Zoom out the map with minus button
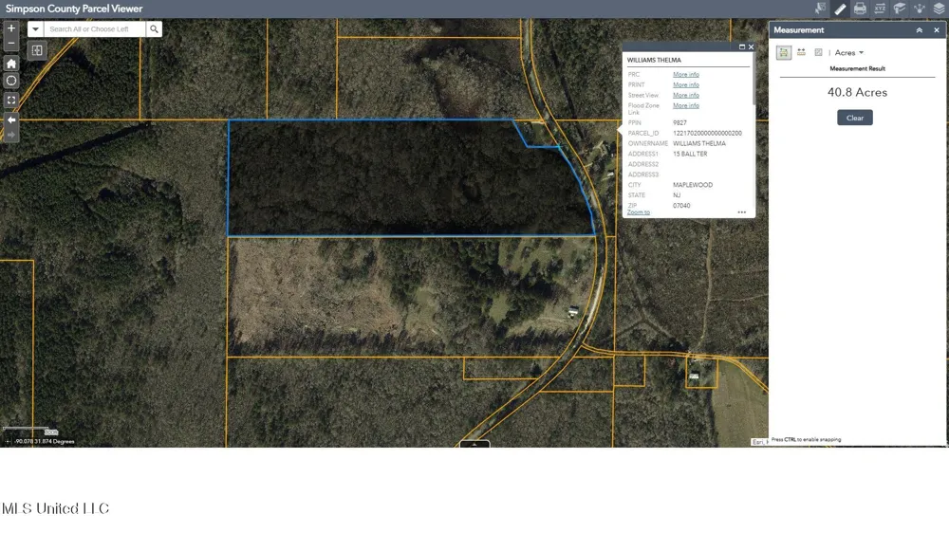The image size is (949, 533). pos(10,43)
